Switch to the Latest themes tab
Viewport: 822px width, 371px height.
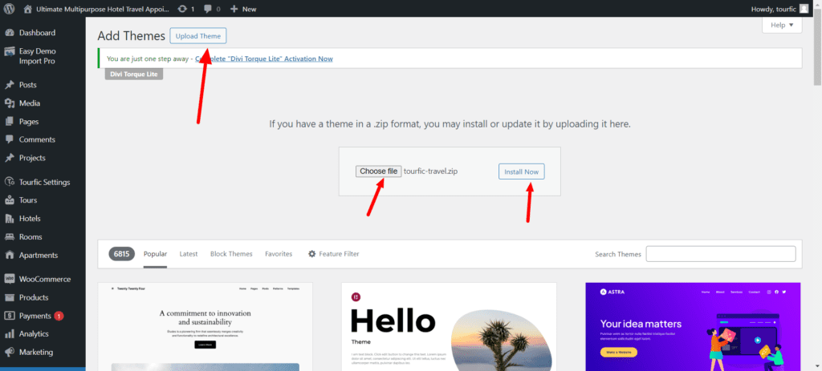pyautogui.click(x=188, y=254)
